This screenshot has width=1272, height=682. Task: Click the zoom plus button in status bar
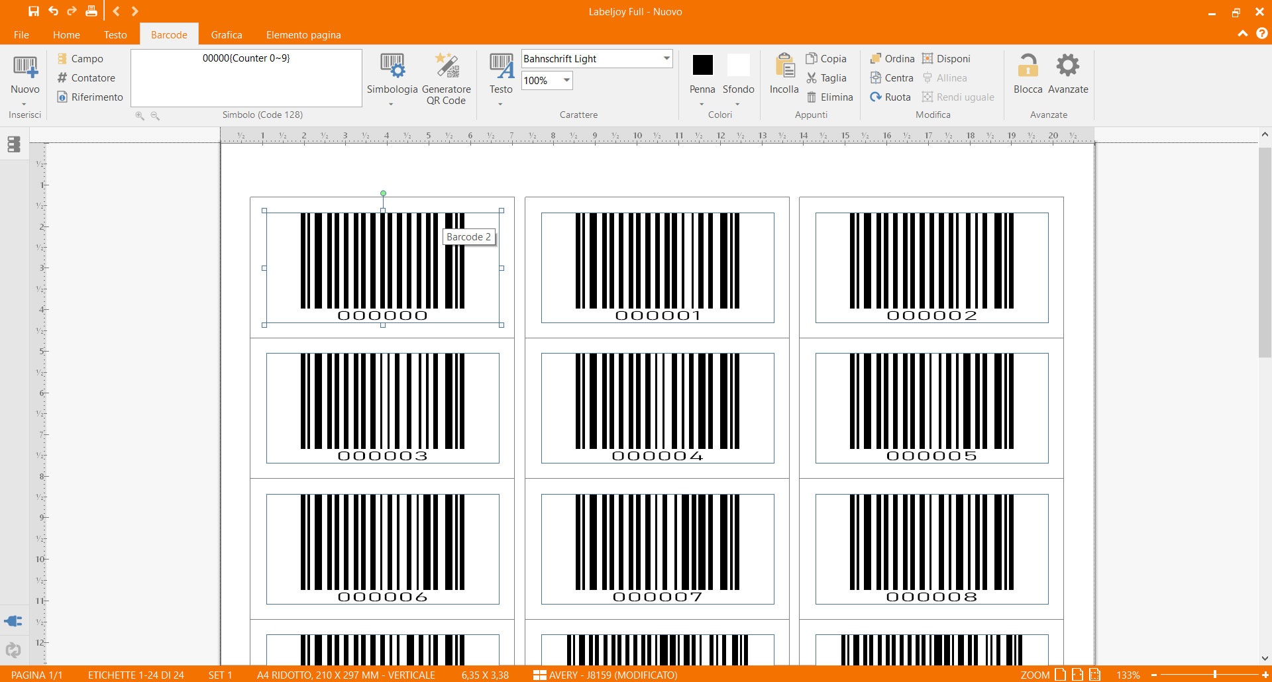point(1265,675)
